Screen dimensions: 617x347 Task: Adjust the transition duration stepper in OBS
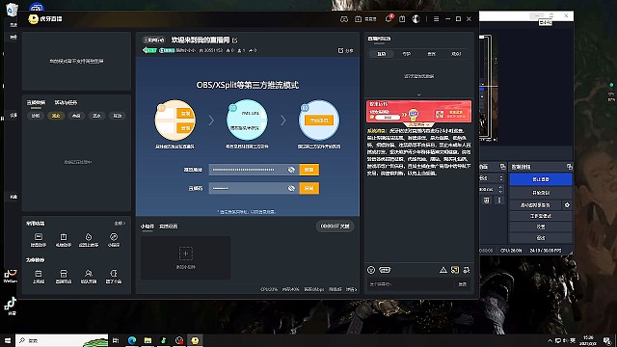[501, 189]
